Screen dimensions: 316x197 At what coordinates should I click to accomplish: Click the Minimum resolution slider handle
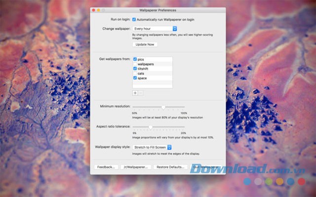coord(163,107)
